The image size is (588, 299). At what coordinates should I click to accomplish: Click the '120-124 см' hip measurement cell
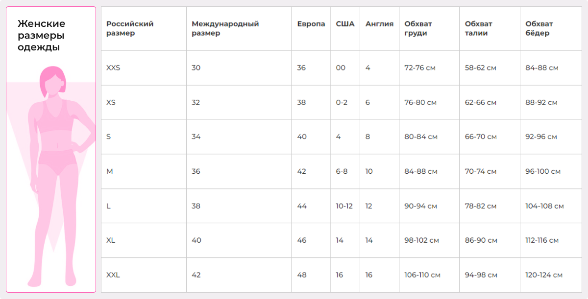point(543,275)
